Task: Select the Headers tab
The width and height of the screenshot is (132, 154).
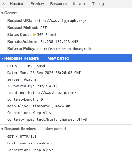Action: [17, 4]
